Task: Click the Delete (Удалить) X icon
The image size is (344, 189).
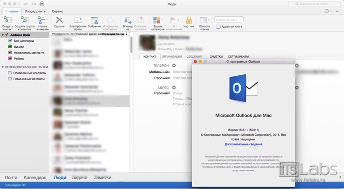Action: point(59,20)
